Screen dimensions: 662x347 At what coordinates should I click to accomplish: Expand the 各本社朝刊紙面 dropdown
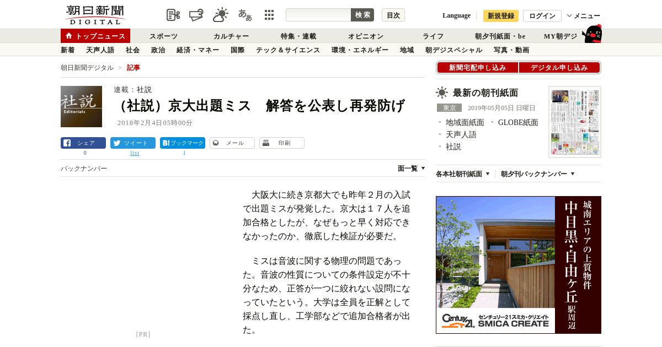(463, 174)
